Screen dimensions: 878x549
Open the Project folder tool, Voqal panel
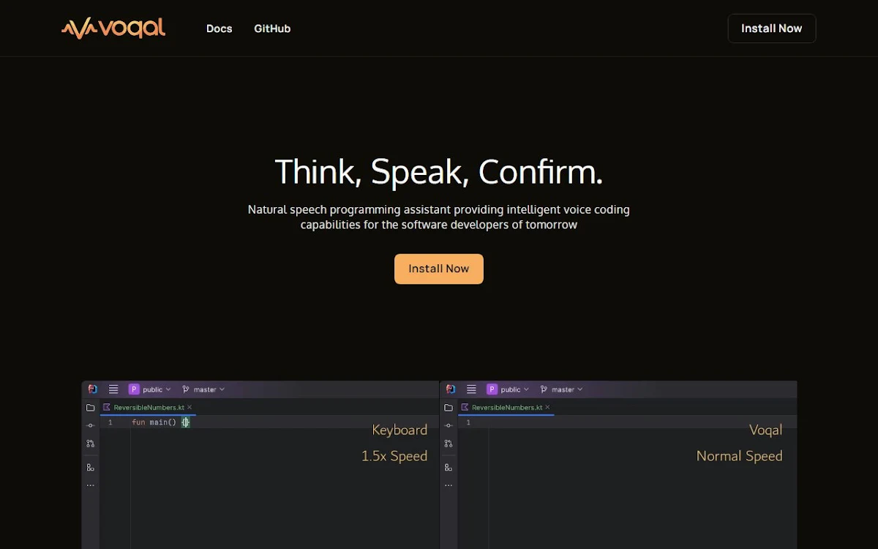pos(449,408)
